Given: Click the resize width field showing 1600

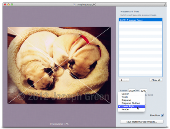Looking at the screenshot, I should pyautogui.click(x=132, y=91).
